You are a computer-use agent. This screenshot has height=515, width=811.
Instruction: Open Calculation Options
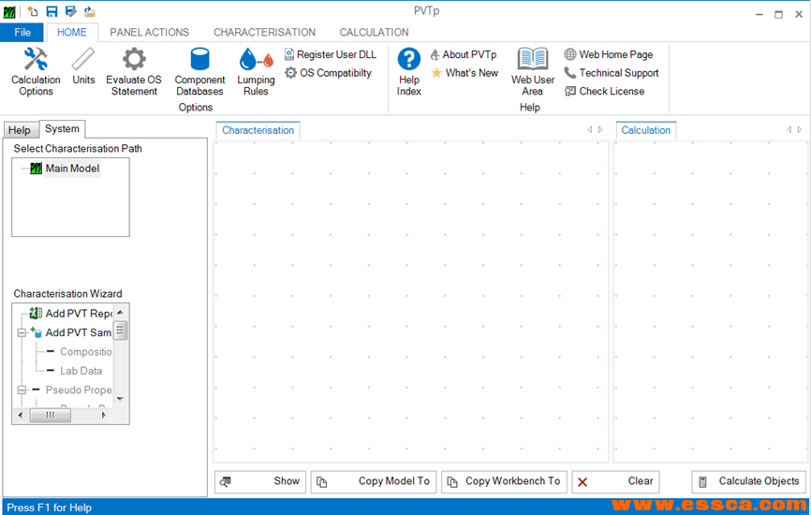36,71
